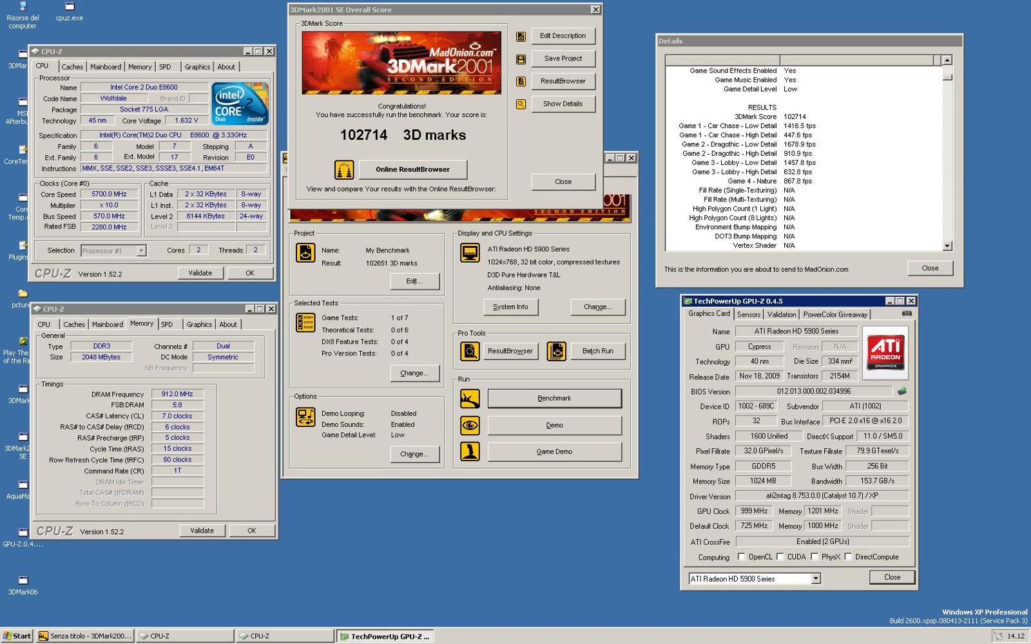The width and height of the screenshot is (1031, 644).
Task: Open the Validation tab in GPU-Z
Action: click(x=782, y=314)
